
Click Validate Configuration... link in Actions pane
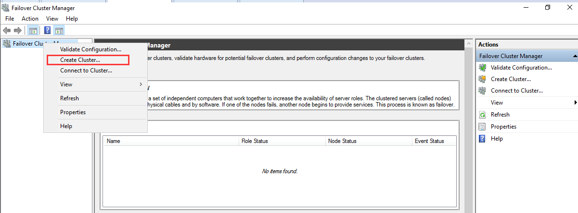point(521,68)
